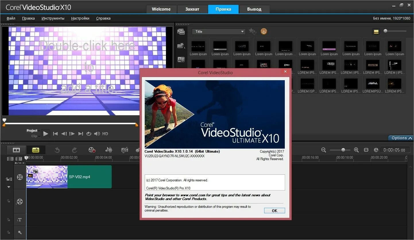The image size is (414, 240).
Task: Toggle the Repeat loop playback button
Action: pos(89,134)
